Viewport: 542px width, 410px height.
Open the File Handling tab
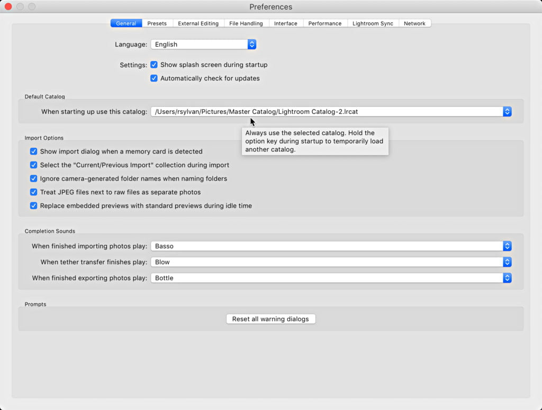pyautogui.click(x=246, y=23)
